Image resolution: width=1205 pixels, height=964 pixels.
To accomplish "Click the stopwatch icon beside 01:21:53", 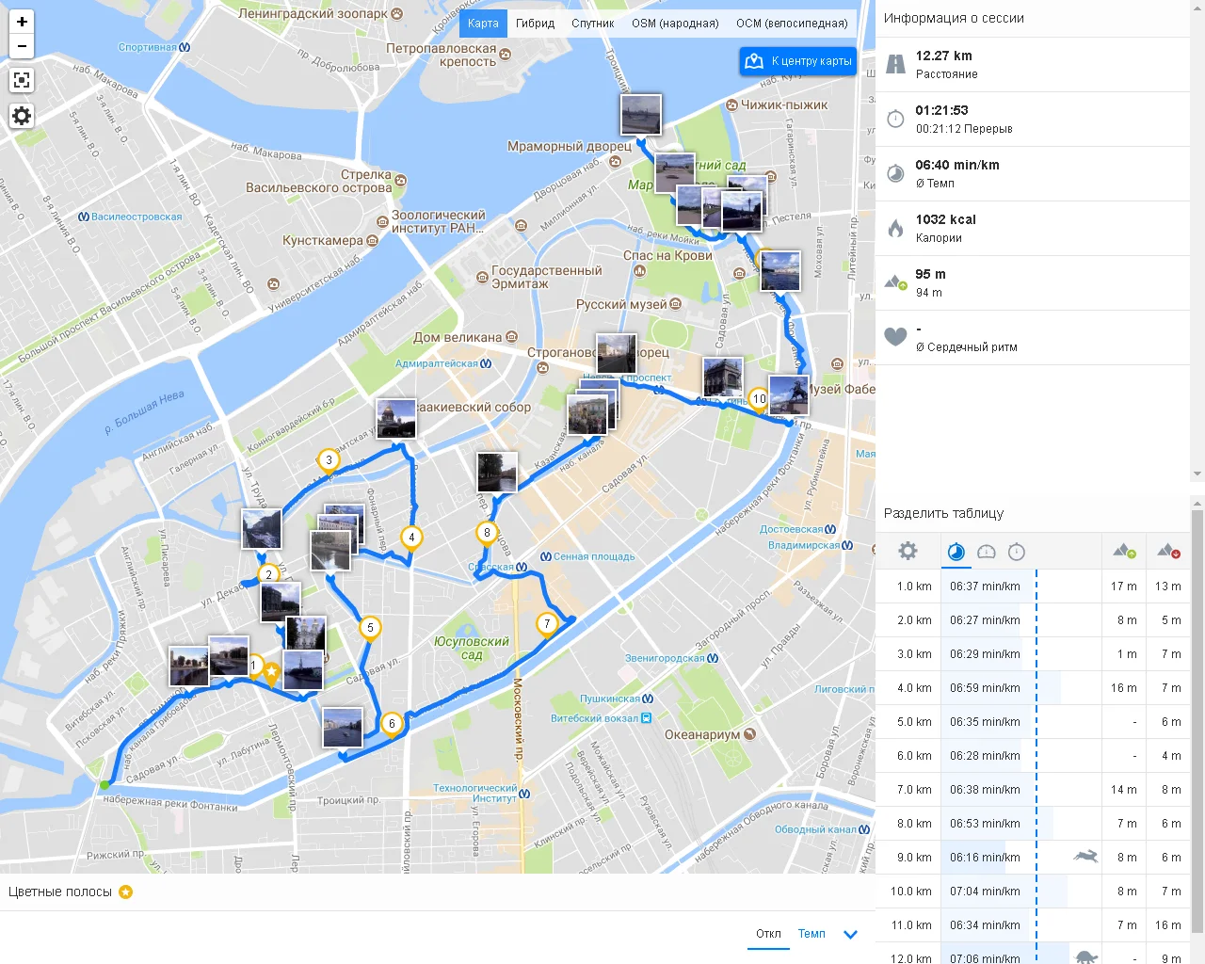I will [895, 120].
